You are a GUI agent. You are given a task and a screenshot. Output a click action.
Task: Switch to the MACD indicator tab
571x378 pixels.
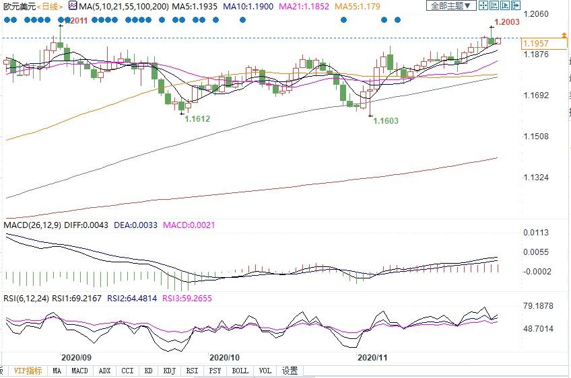pyautogui.click(x=79, y=371)
